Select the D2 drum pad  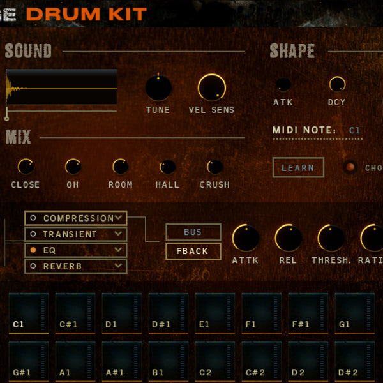click(x=308, y=362)
